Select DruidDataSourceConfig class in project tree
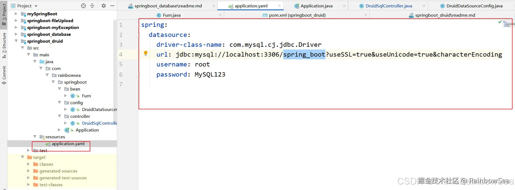 pyautogui.click(x=99, y=110)
